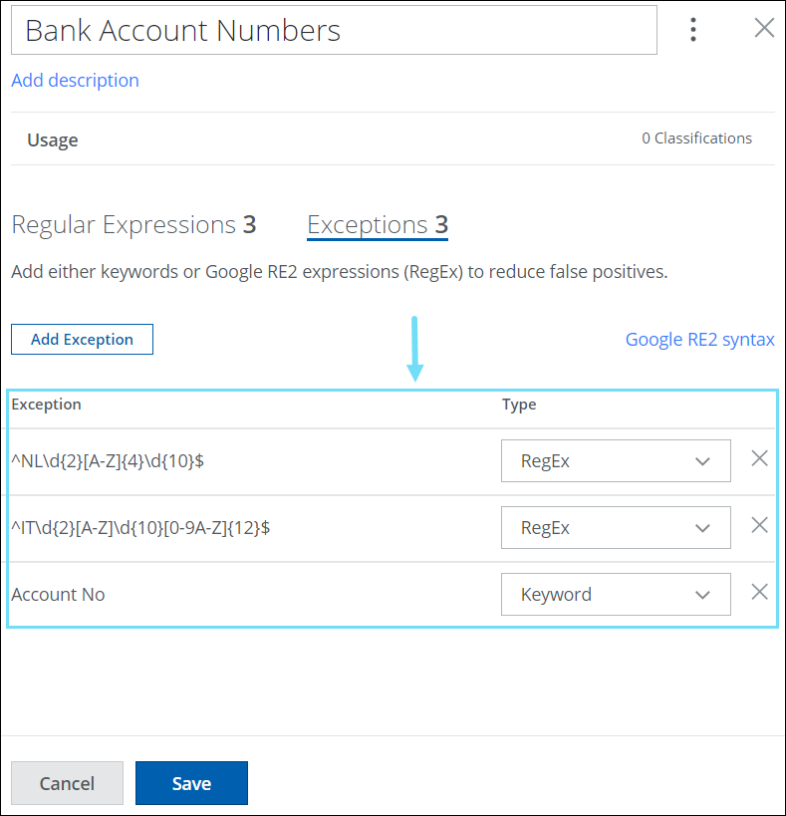Image resolution: width=786 pixels, height=816 pixels.
Task: Delete the NL regex exception row
Action: (759, 458)
